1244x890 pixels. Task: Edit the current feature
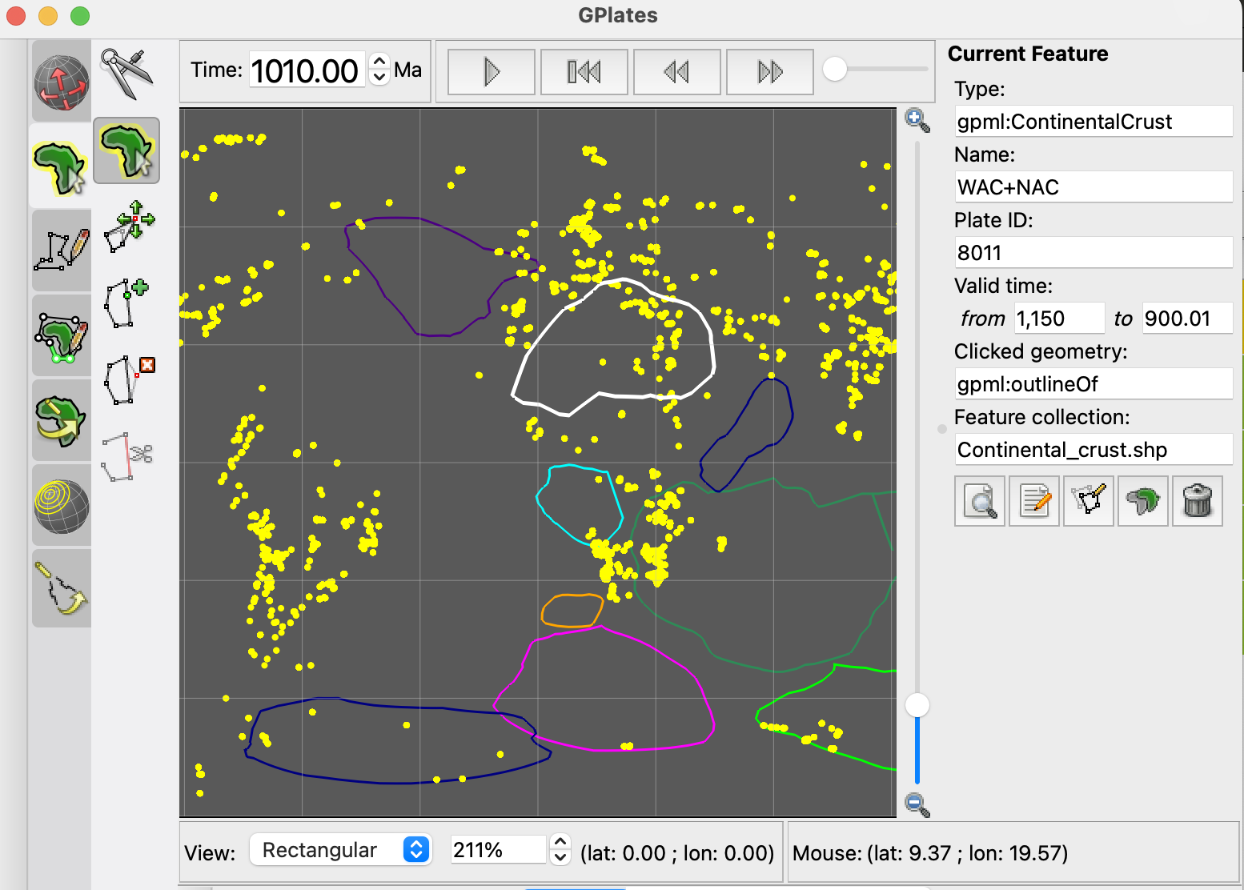(x=1034, y=501)
